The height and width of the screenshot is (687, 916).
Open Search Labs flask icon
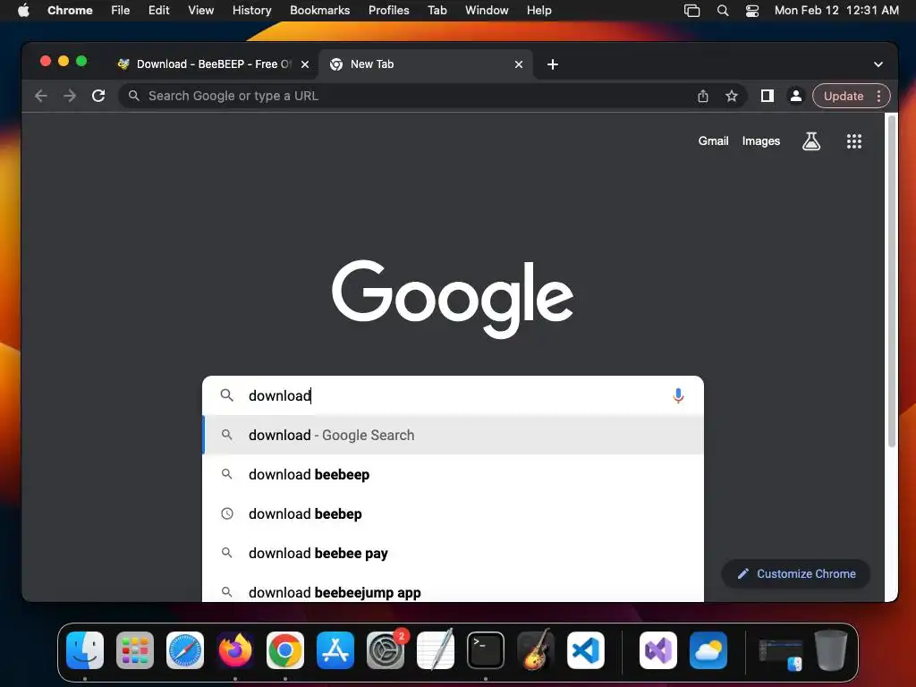810,140
